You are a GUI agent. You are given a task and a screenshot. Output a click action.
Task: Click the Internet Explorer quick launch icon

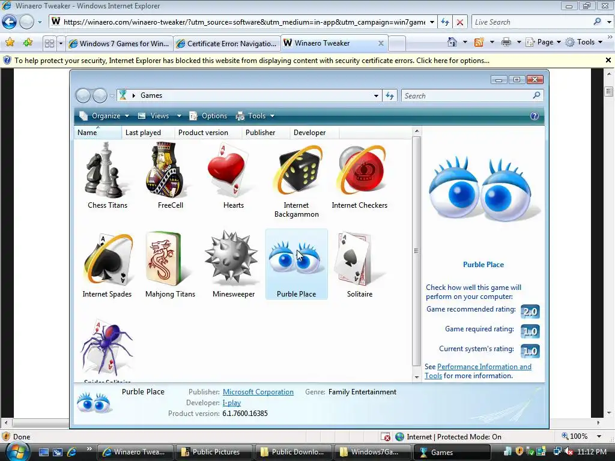click(72, 452)
